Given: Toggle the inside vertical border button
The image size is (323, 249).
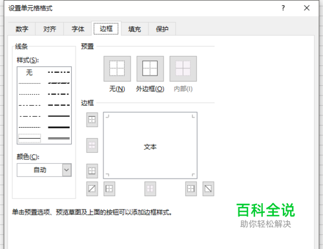Looking at the screenshot, I should click(150, 189).
